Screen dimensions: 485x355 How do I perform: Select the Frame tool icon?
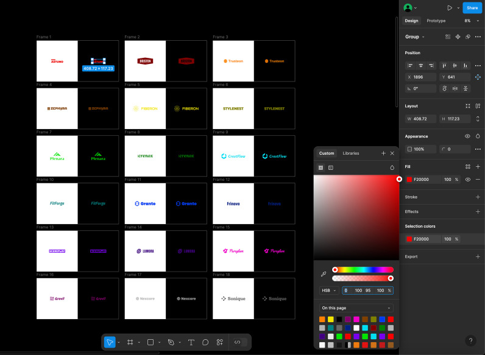click(x=130, y=342)
